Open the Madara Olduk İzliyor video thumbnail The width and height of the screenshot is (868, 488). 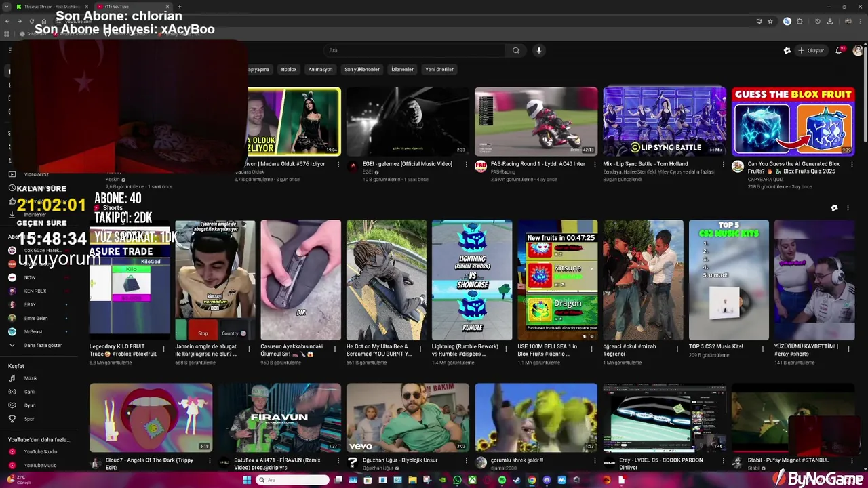(x=294, y=121)
